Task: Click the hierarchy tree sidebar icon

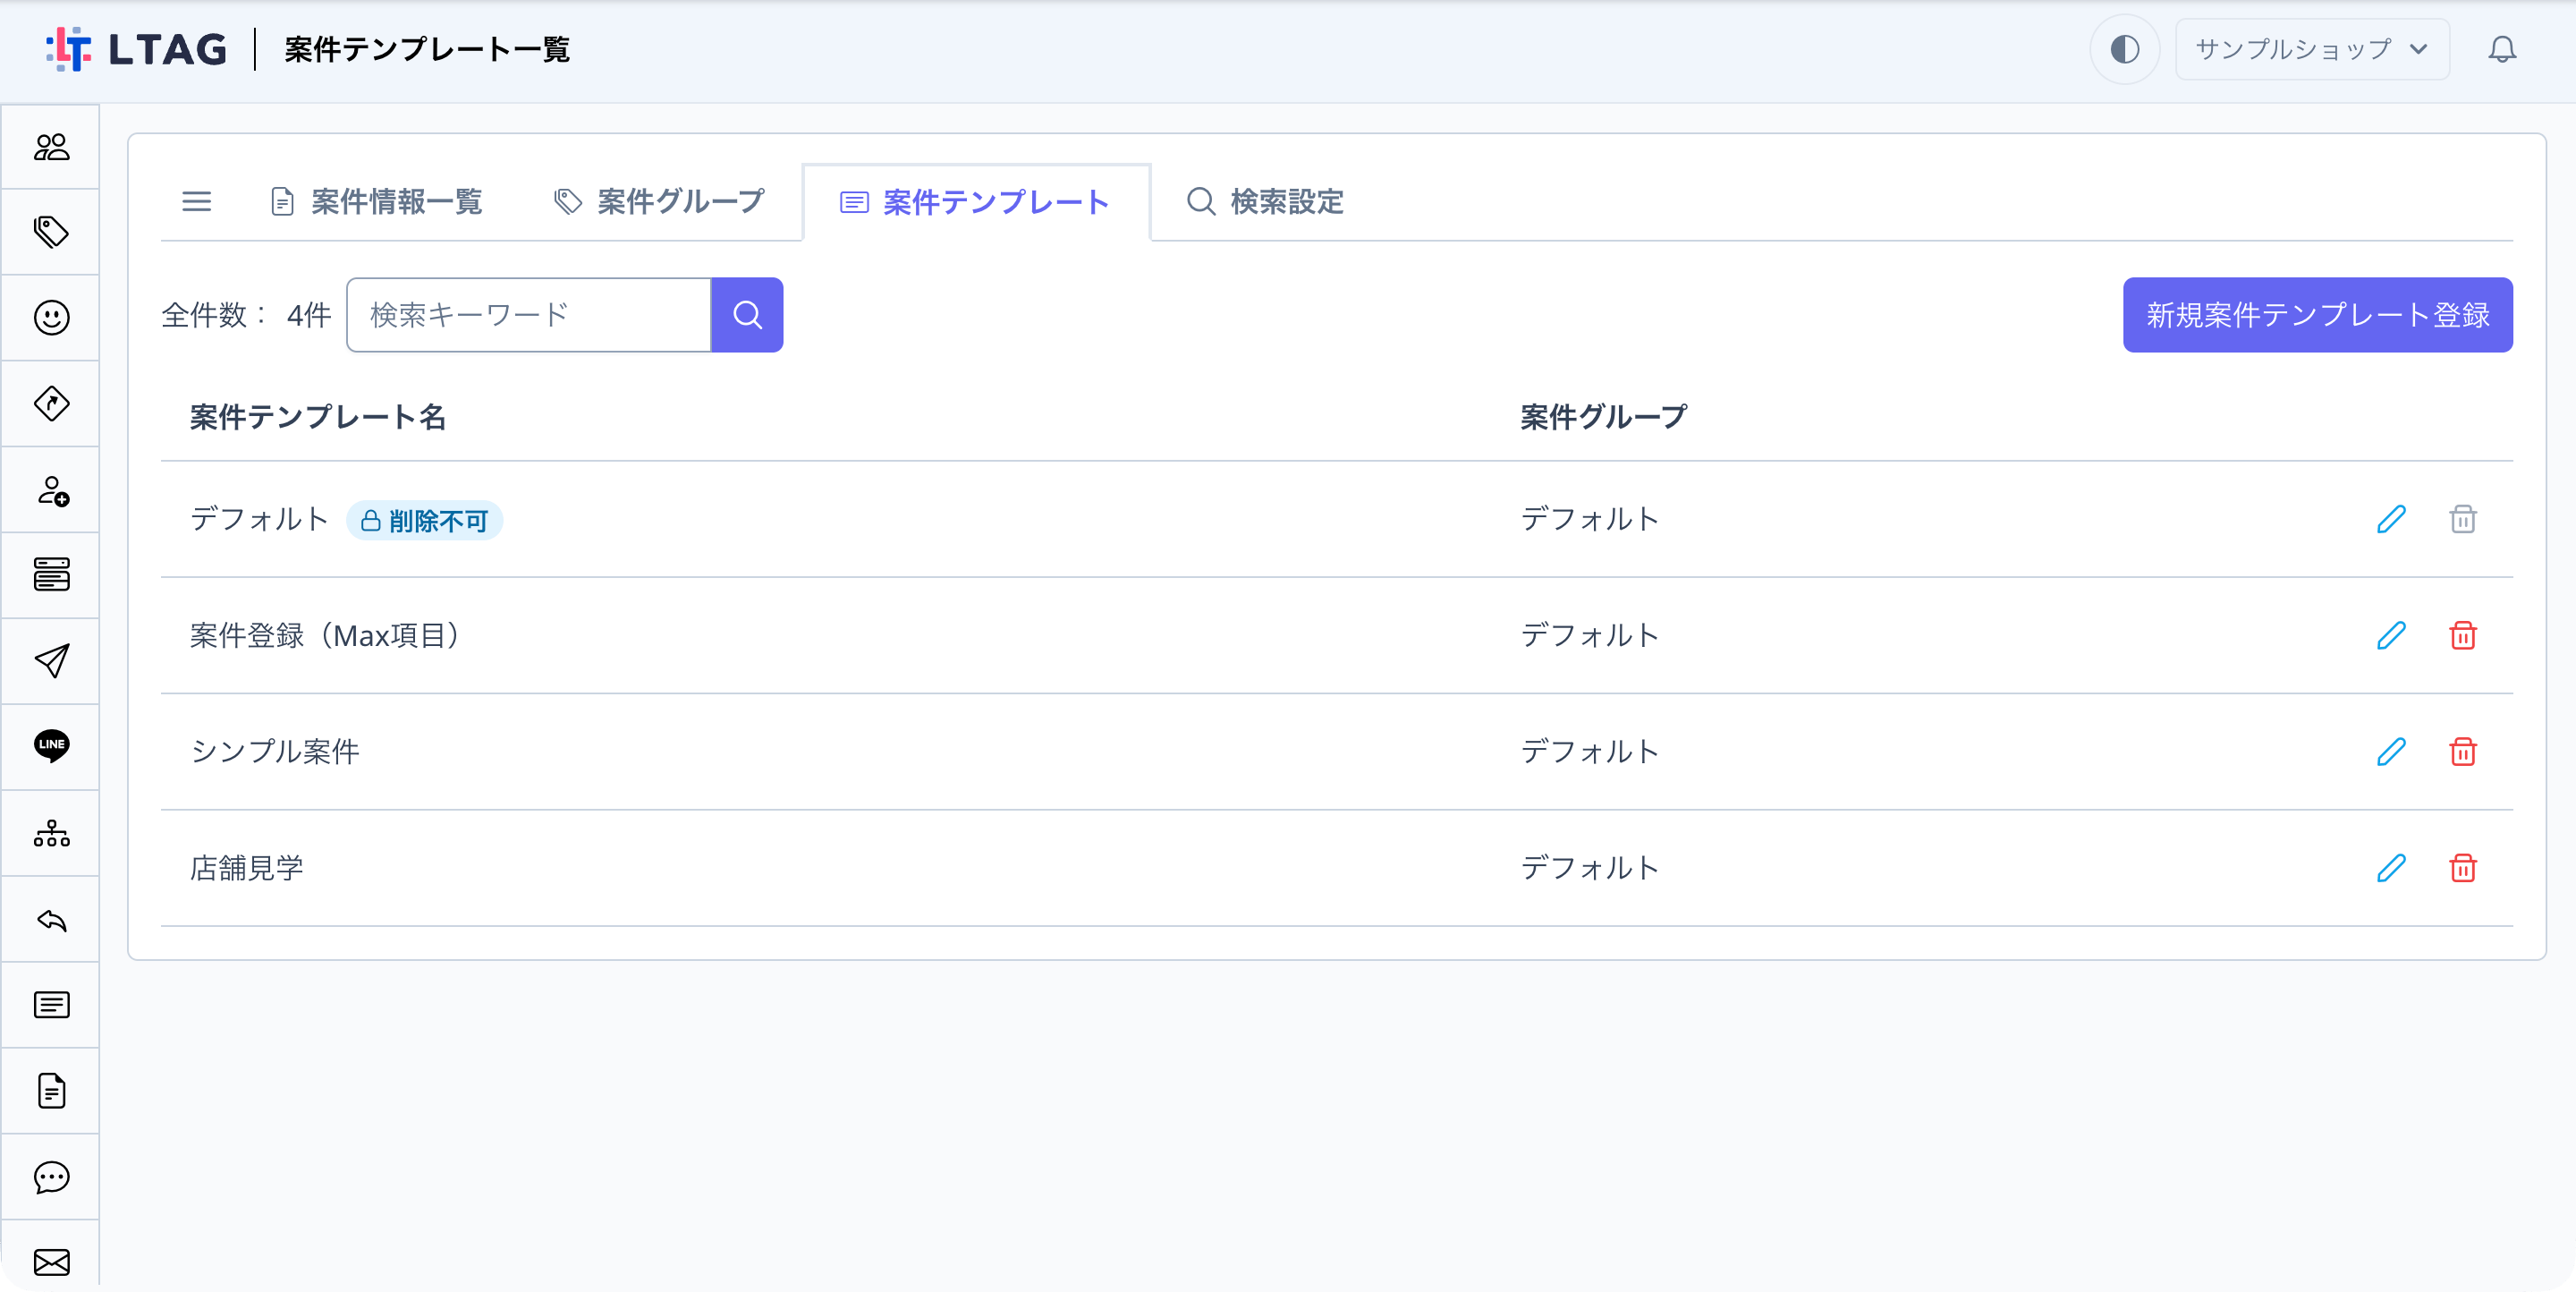Action: [x=51, y=833]
